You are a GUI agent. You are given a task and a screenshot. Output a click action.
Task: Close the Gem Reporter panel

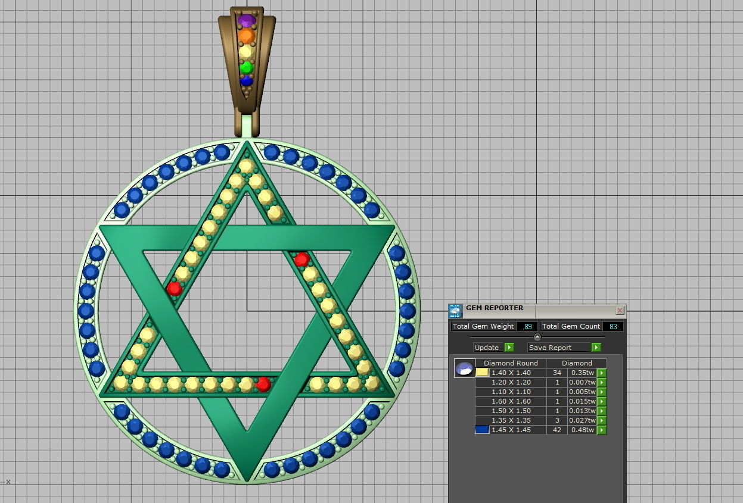click(620, 310)
